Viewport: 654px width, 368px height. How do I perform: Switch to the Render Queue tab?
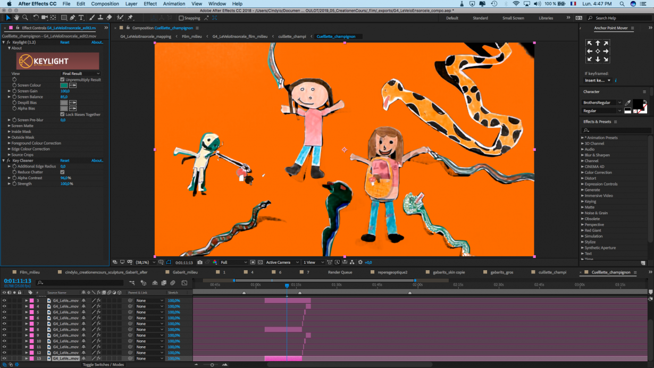pos(340,272)
